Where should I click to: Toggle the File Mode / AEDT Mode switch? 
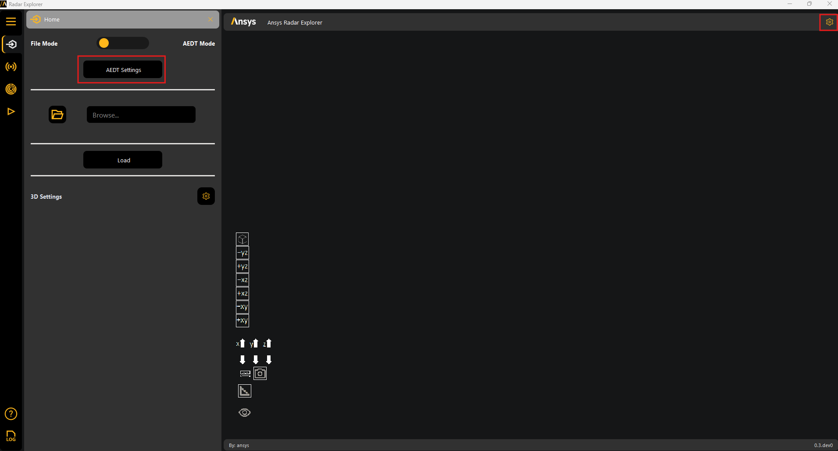122,43
